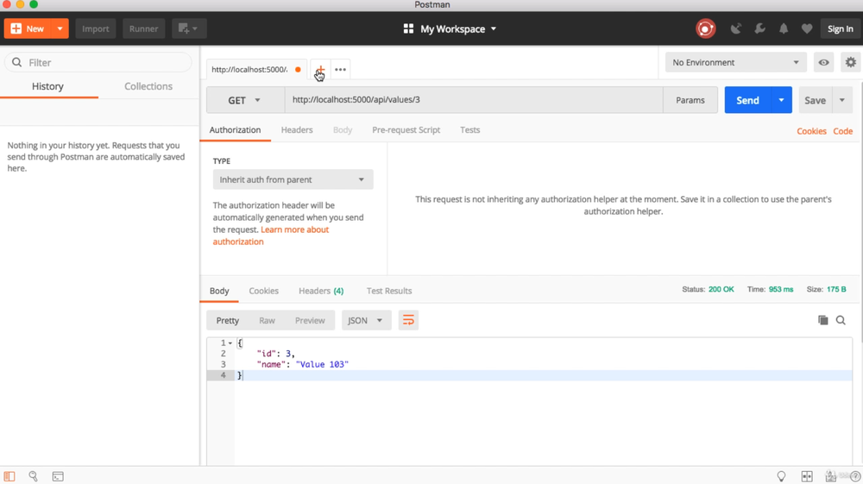Screen dimensions: 863x484
Task: Toggle sidebar with bottom-left icon
Action: click(x=9, y=476)
